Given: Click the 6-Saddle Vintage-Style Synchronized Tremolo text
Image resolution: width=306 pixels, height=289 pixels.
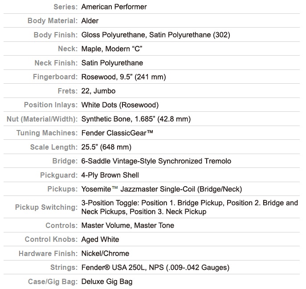Looking at the screenshot, I should tap(156, 161).
